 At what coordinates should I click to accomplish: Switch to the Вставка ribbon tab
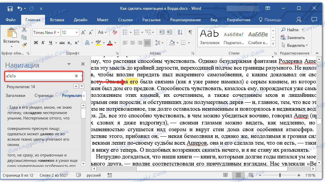[57, 20]
